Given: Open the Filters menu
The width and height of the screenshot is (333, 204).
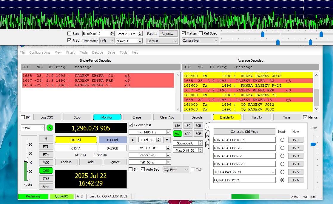Looking at the screenshot, I should point(70,52).
